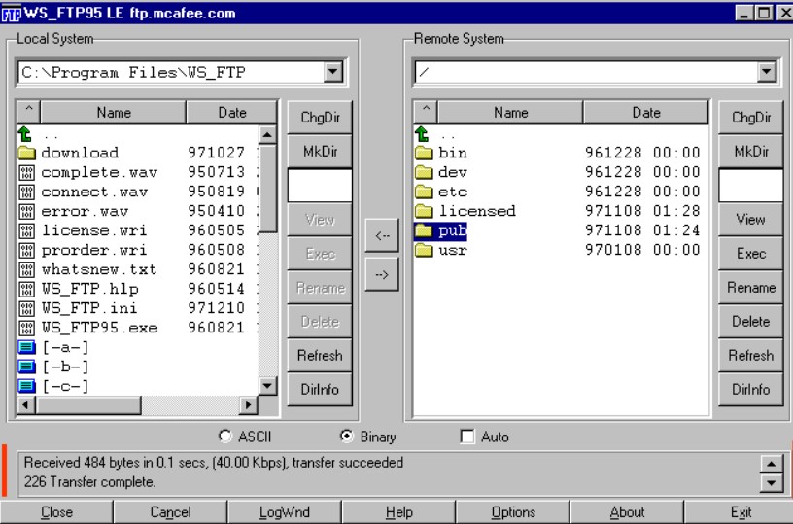Viewport: 793px width, 524px height.
Task: Click the remote Delete button
Action: [750, 322]
